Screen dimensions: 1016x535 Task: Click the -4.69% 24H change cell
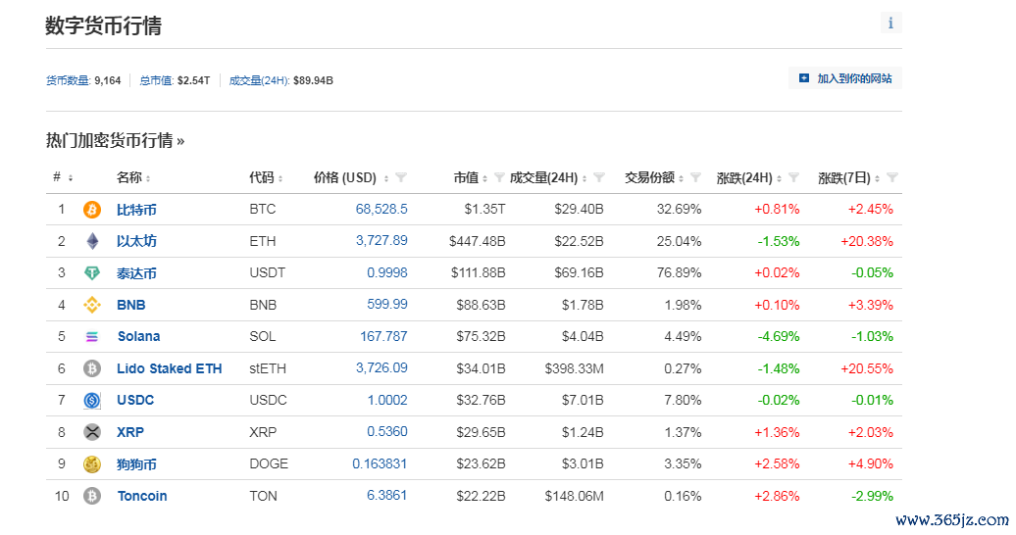click(779, 337)
